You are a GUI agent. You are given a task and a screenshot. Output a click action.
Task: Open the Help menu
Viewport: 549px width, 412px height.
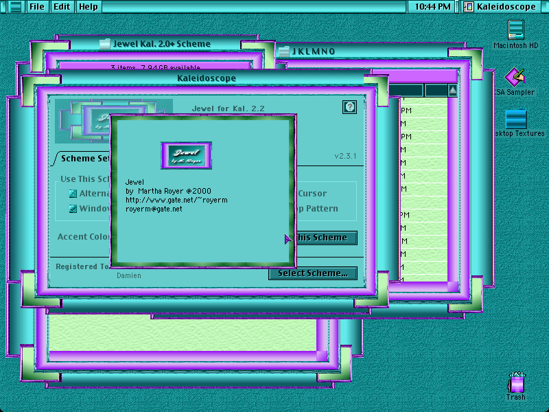(89, 7)
